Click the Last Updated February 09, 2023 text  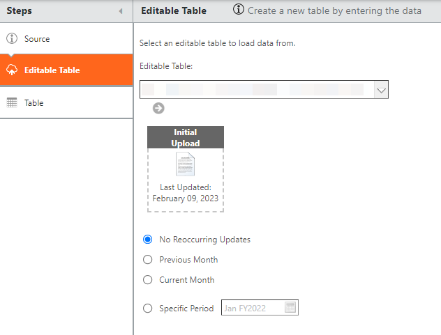pyautogui.click(x=186, y=193)
